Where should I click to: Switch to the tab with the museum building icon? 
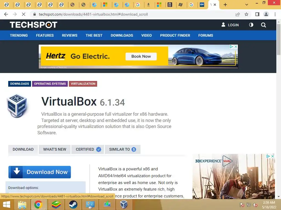click(x=170, y=5)
